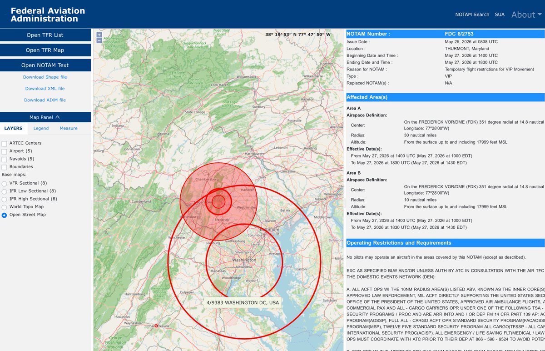The image size is (545, 351).
Task: Open the SUA link in header
Action: pos(500,15)
